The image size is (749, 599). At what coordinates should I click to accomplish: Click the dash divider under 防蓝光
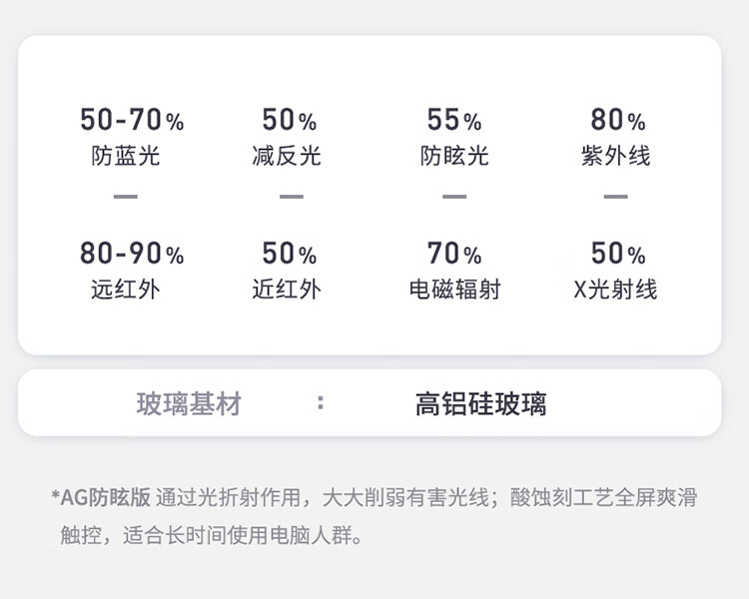[125, 197]
